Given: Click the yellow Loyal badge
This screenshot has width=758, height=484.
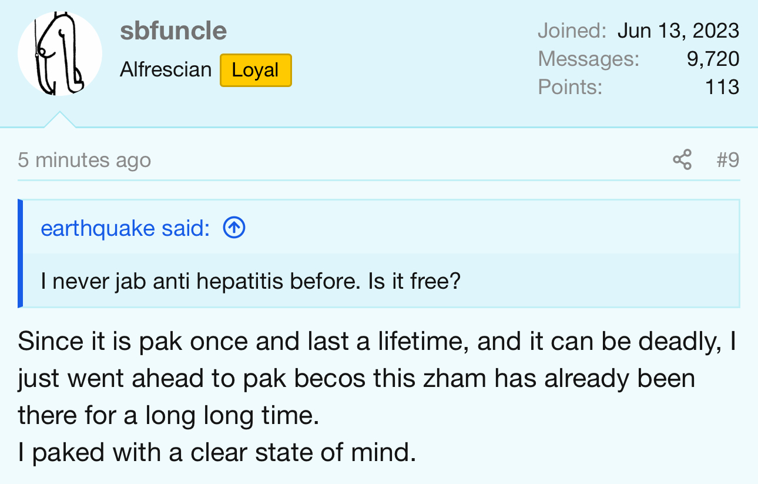Looking at the screenshot, I should [x=256, y=70].
